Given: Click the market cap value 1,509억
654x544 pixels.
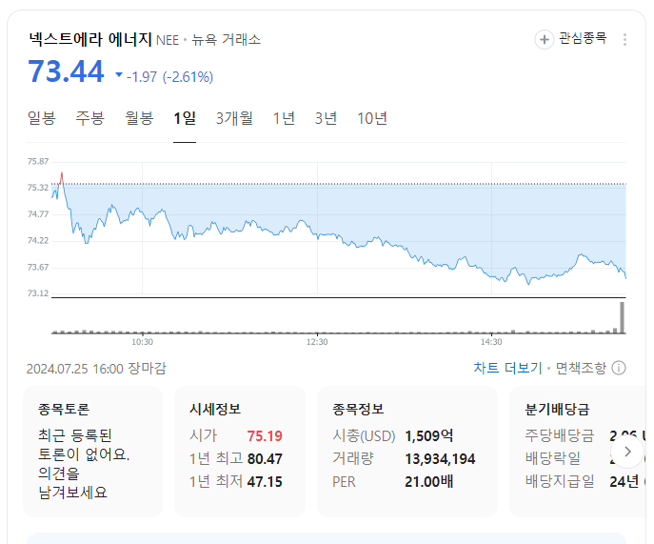Looking at the screenshot, I should (428, 436).
